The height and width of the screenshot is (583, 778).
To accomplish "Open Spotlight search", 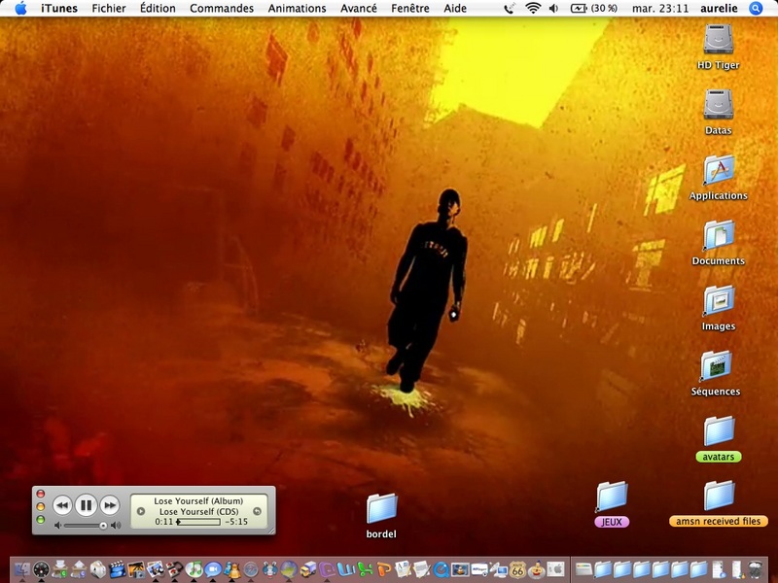I will [x=756, y=9].
